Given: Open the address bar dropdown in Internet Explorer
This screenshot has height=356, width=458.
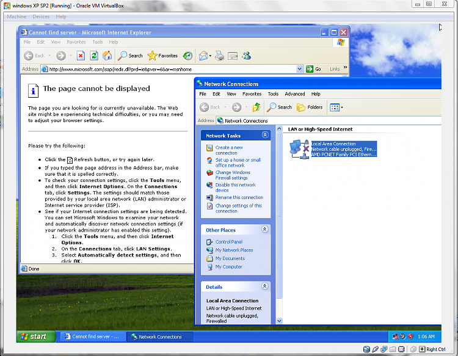Looking at the screenshot, I should pyautogui.click(x=299, y=69).
